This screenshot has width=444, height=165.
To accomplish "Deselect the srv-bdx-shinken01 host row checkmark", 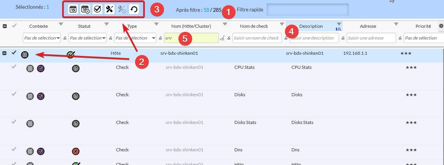I will [x=14, y=53].
